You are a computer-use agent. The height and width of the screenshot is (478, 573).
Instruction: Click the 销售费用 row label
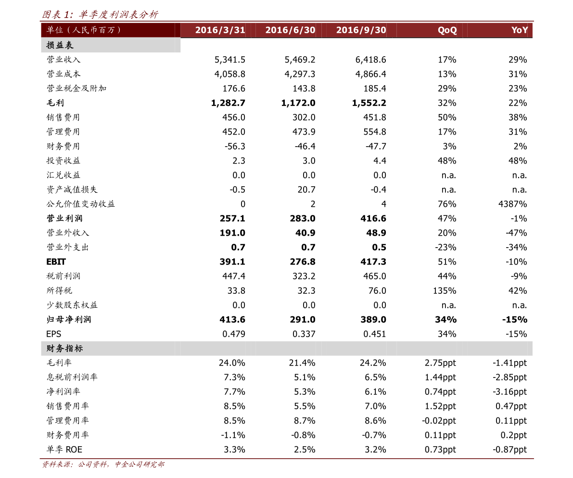(x=63, y=117)
